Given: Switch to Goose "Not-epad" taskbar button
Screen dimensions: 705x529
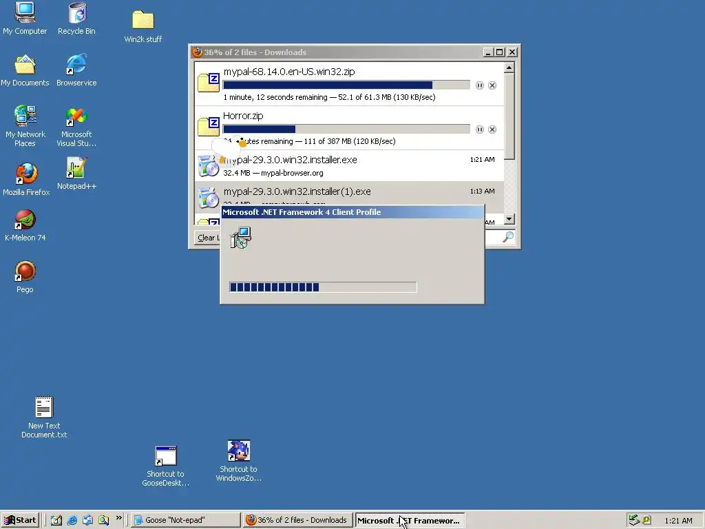Looking at the screenshot, I should (x=185, y=520).
